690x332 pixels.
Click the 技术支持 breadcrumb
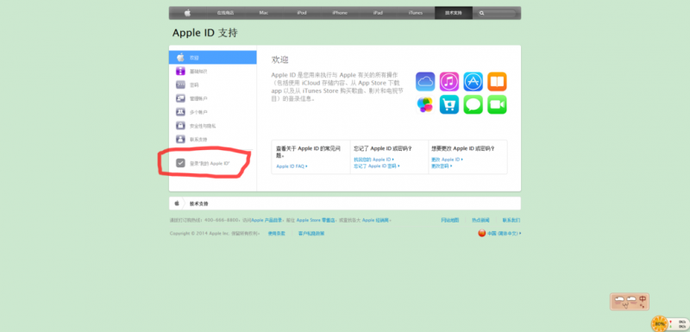199,204
